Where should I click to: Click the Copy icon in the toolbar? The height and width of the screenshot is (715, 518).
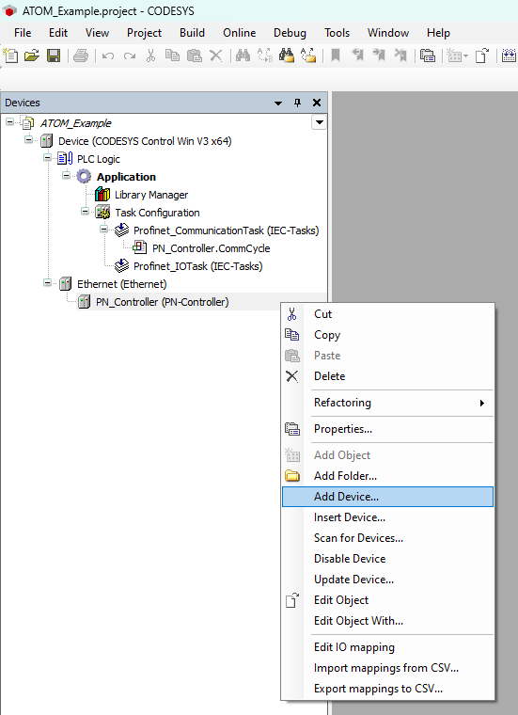(x=172, y=56)
